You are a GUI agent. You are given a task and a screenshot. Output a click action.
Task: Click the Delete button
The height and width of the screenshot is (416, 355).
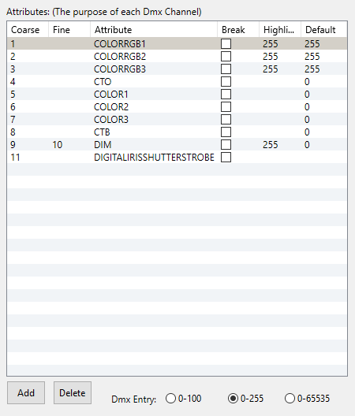click(73, 392)
